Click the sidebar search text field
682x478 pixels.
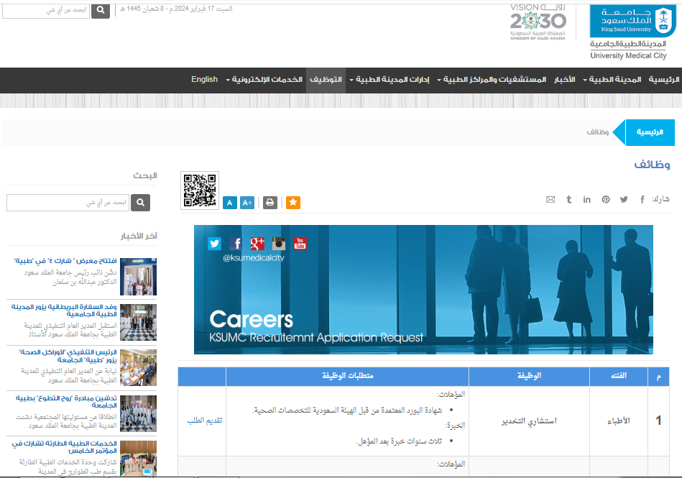[68, 203]
